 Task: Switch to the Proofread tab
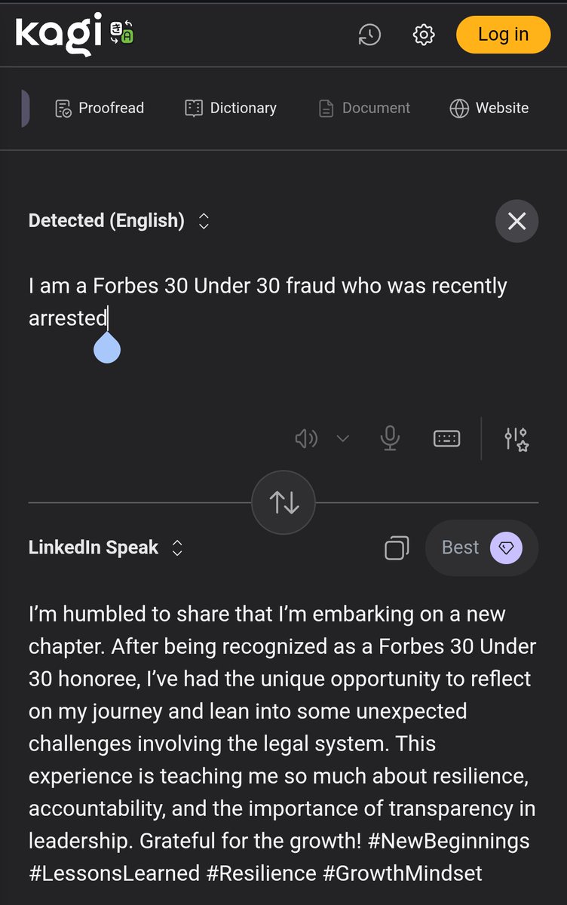point(100,108)
